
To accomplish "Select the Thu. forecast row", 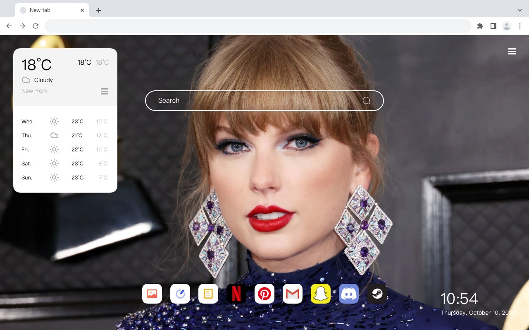I will coord(65,135).
